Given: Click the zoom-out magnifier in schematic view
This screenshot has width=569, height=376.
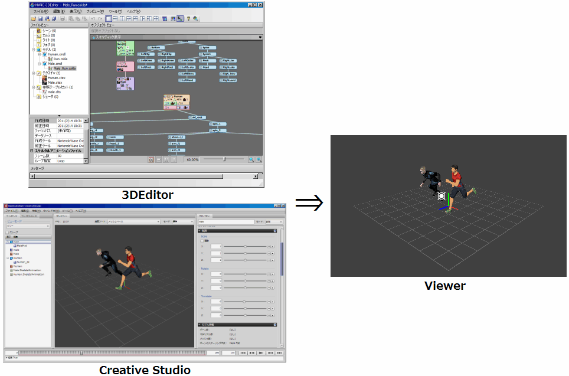Looking at the screenshot, I should point(251,159).
